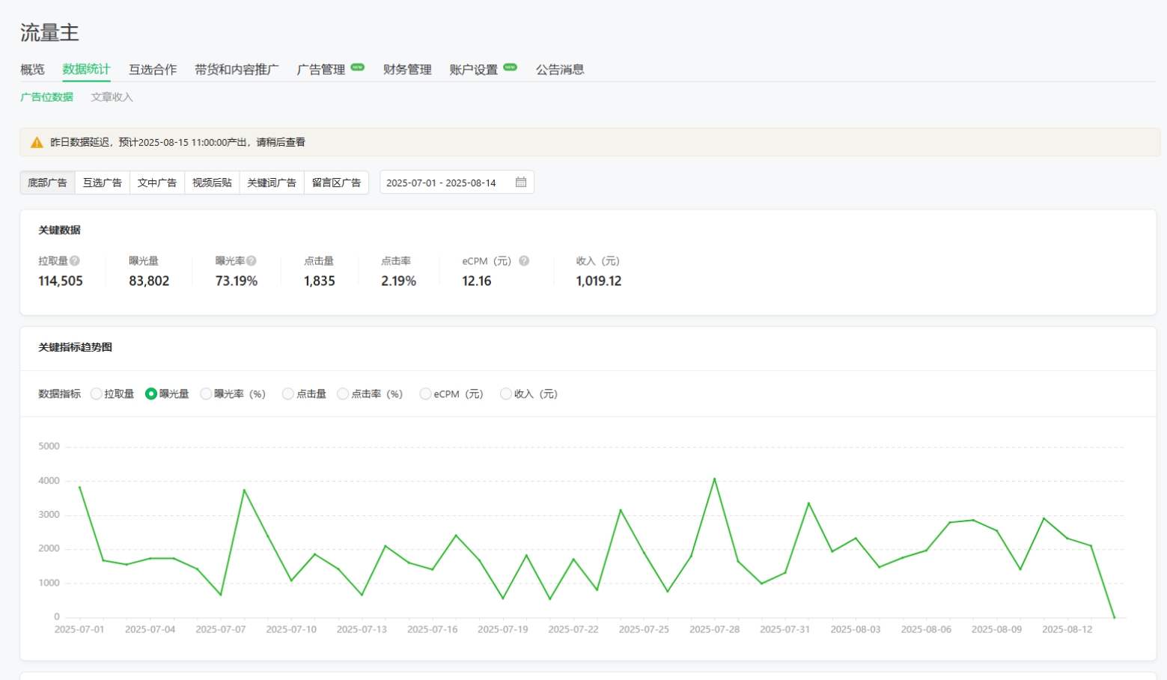Select the 曝光量 radio button

(151, 394)
